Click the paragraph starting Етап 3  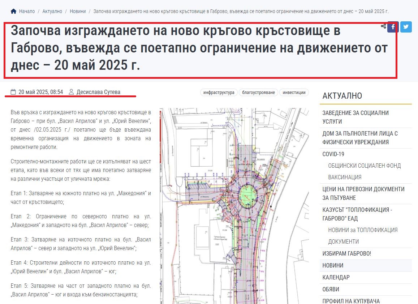tap(81, 244)
